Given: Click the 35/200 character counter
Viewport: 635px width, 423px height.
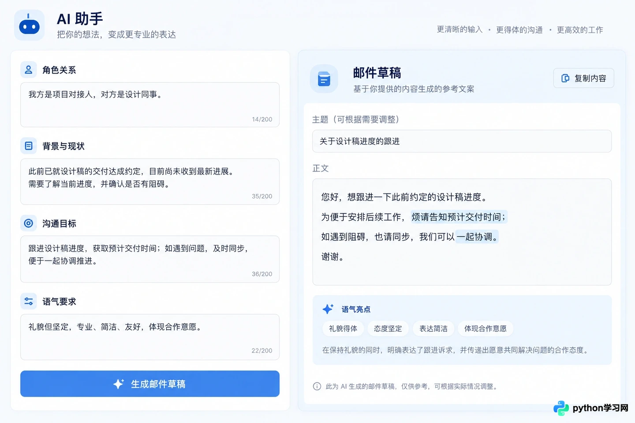Looking at the screenshot, I should (262, 197).
